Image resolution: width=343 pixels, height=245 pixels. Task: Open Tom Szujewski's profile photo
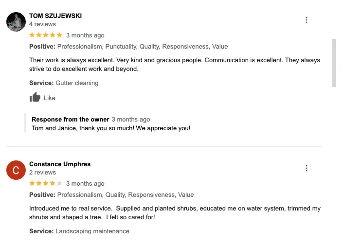[16, 22]
